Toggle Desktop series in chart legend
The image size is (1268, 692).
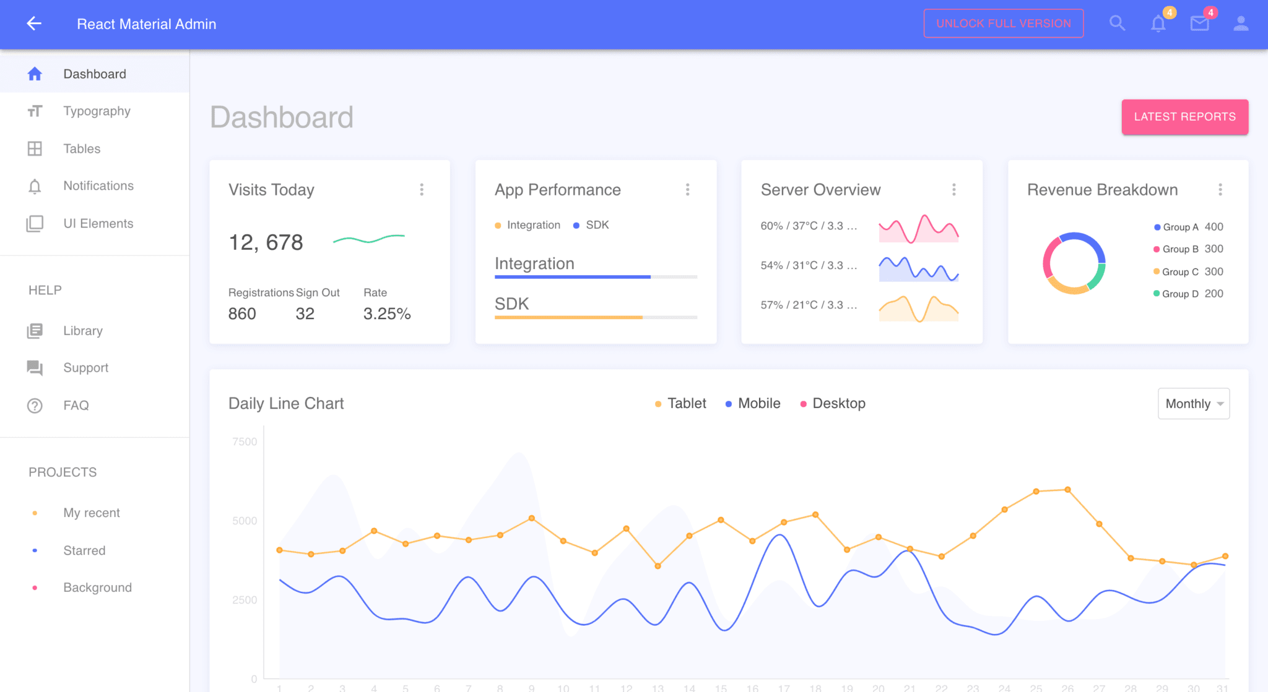click(x=832, y=404)
